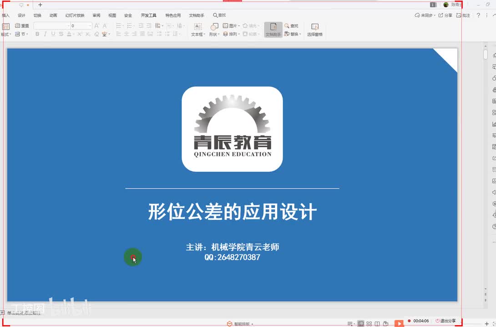The height and width of the screenshot is (327, 496).
Task: Select the 幻灯片放映 tab
Action: coord(75,15)
